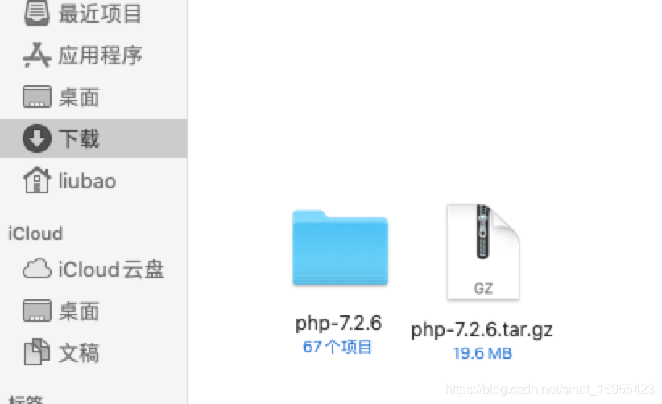Choose the liubao text label
This screenshot has height=404, width=662.
coord(87,181)
